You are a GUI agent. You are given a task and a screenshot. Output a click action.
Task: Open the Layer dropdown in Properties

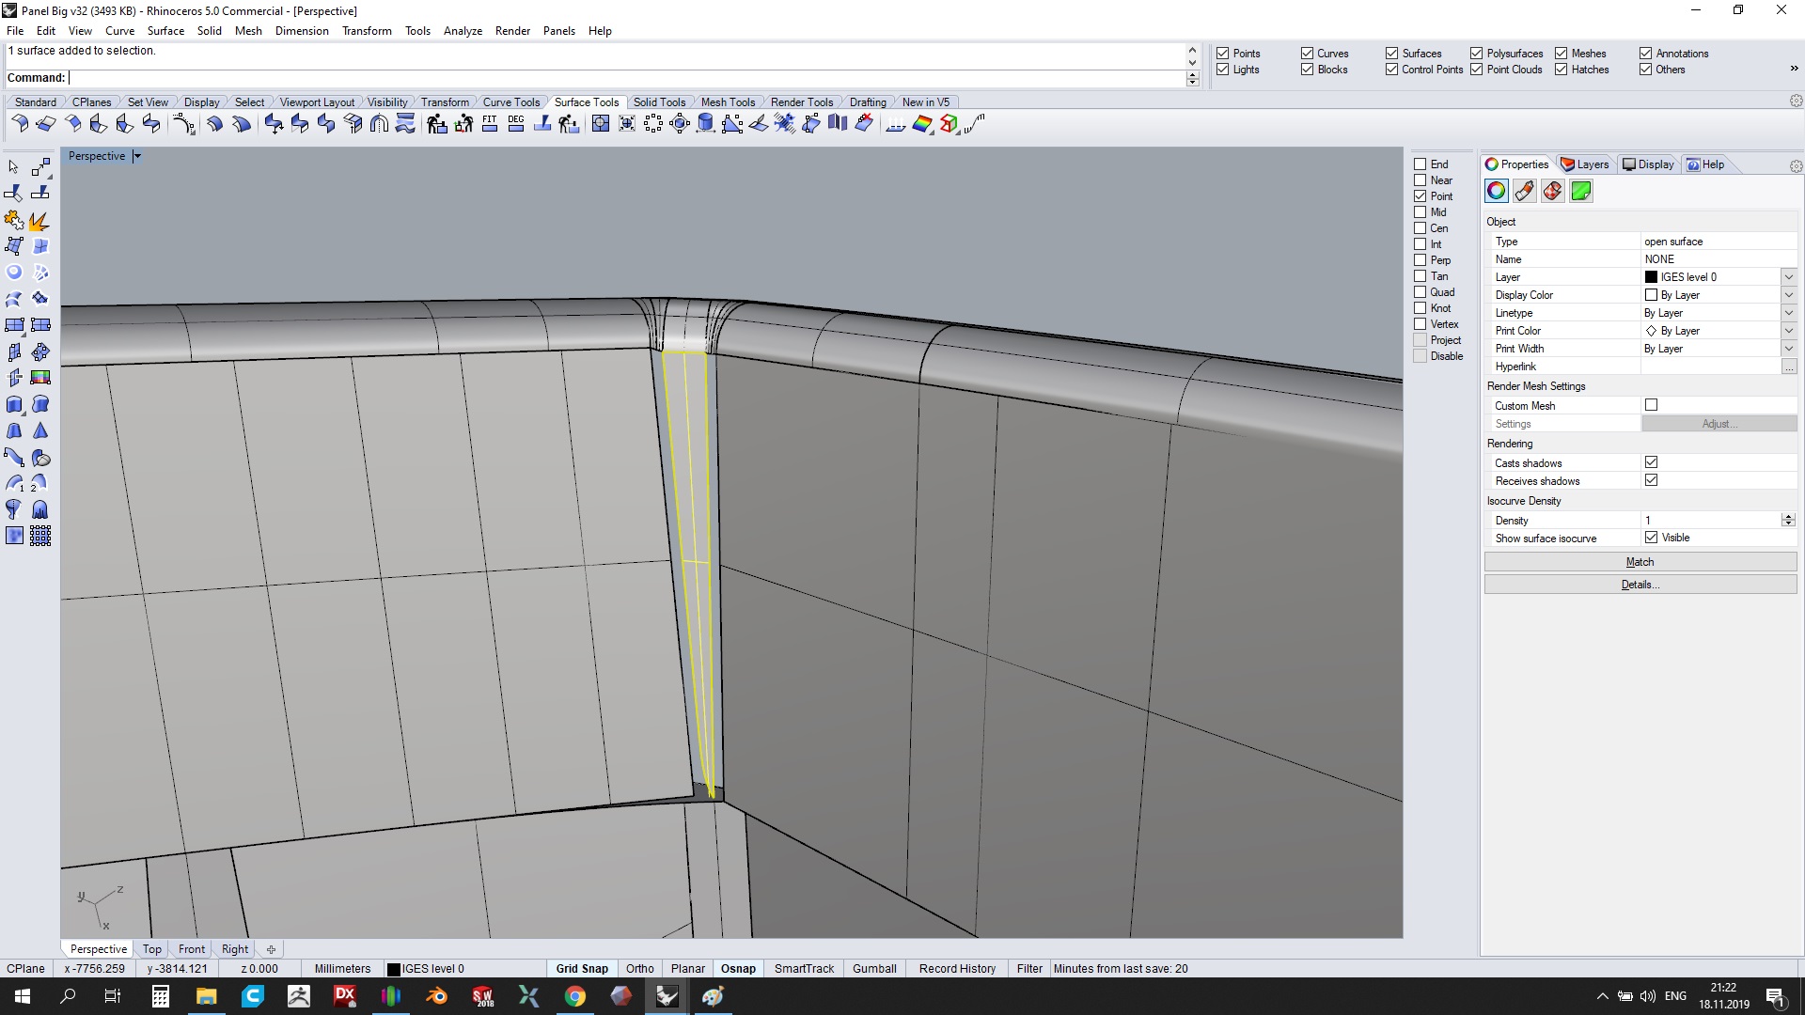(1788, 277)
